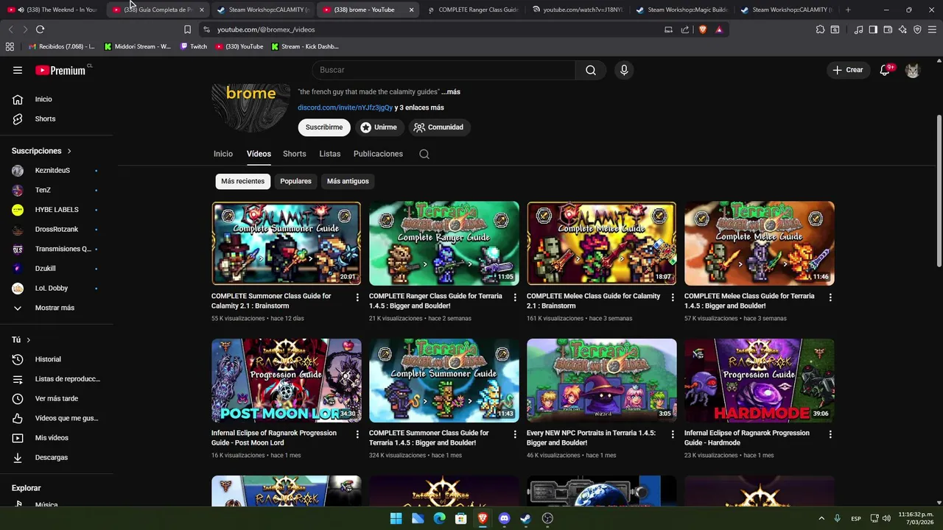
Task: Open Complete Ranger Guide video thumbnail
Action: [x=444, y=244]
